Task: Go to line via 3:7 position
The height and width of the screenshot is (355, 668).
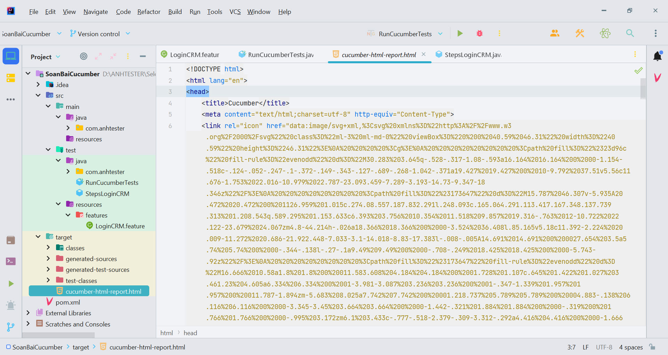Action: pos(571,347)
